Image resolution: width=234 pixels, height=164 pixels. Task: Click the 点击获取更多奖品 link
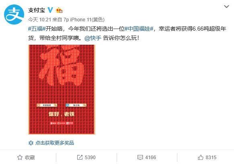click(55, 143)
